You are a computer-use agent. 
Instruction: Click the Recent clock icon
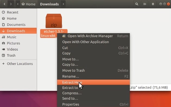pos(3,12)
